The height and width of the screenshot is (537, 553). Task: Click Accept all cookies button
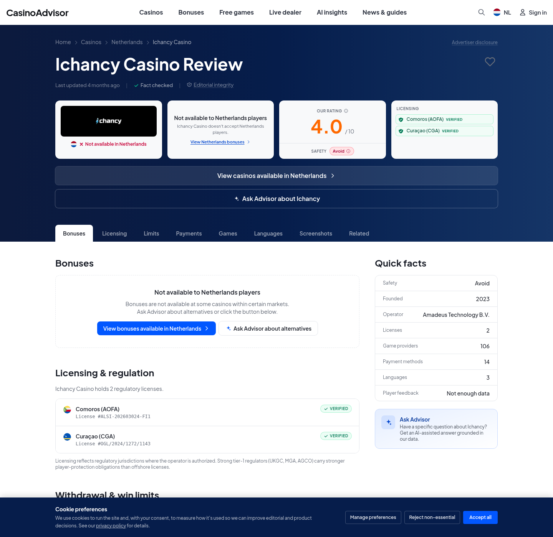[480, 517]
